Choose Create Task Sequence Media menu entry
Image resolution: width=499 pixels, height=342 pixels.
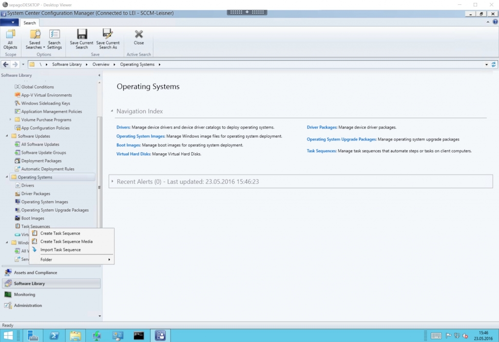66,242
